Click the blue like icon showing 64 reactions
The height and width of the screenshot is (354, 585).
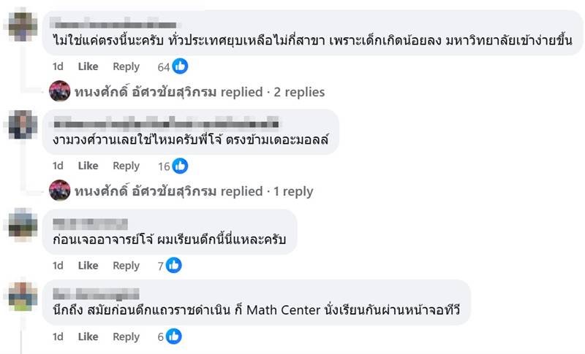[x=180, y=66]
